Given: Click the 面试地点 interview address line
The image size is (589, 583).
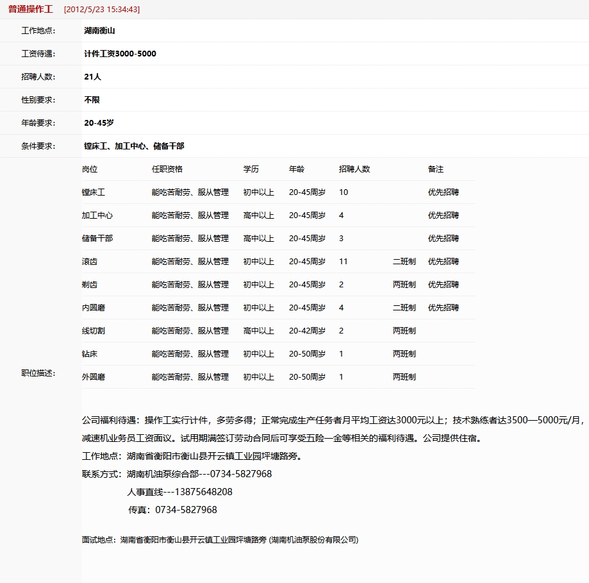Looking at the screenshot, I should [220, 540].
